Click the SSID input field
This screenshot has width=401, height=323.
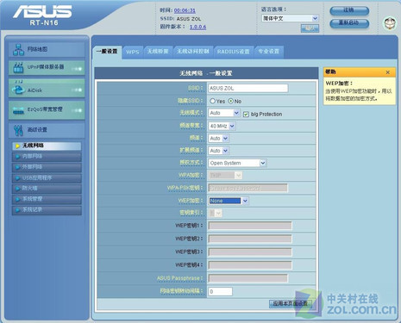(x=248, y=88)
